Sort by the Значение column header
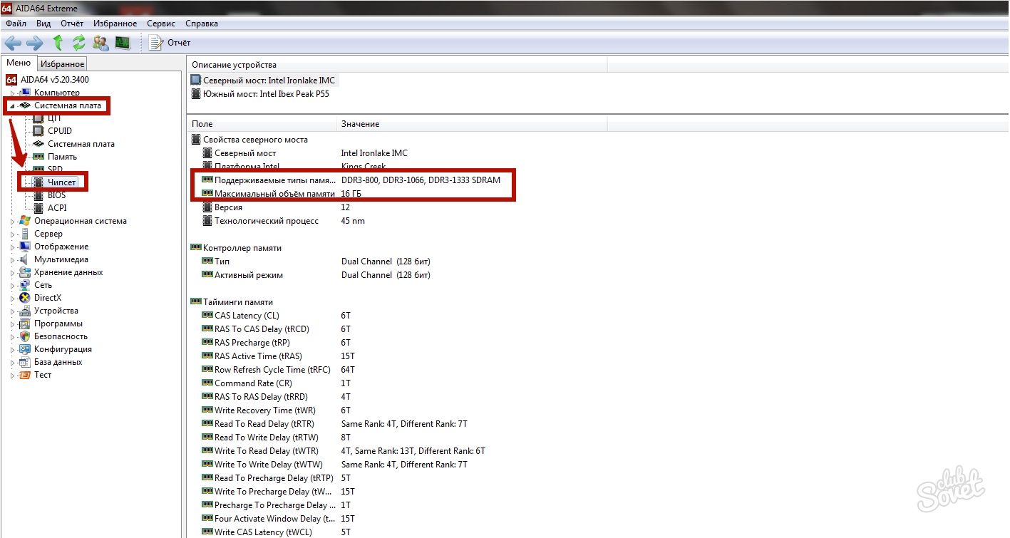1010x538 pixels. pyautogui.click(x=471, y=124)
